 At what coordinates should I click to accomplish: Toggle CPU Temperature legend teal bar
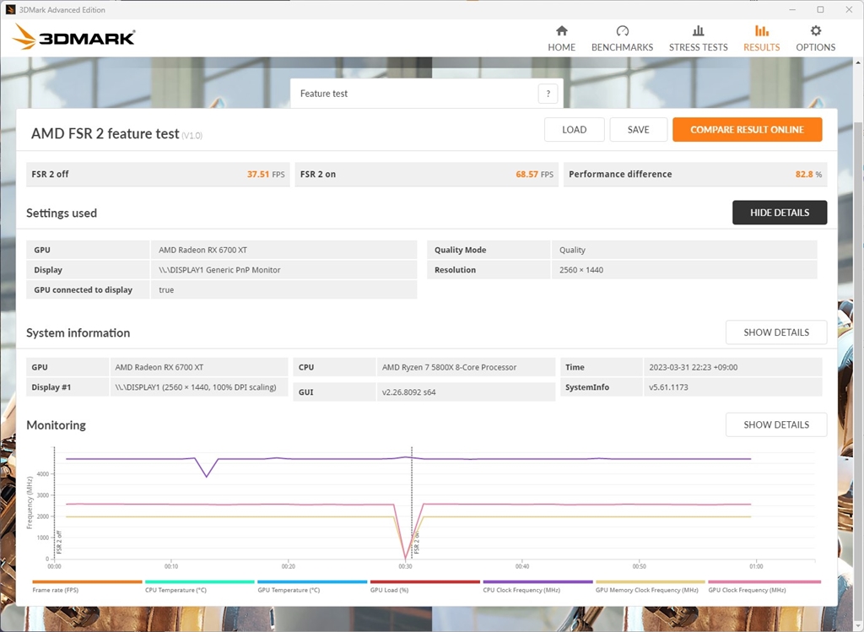click(199, 582)
